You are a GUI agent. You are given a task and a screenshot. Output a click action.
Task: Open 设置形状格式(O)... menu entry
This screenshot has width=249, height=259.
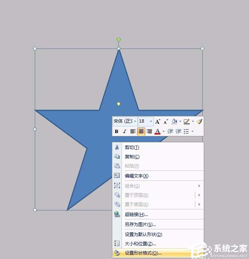click(158, 253)
